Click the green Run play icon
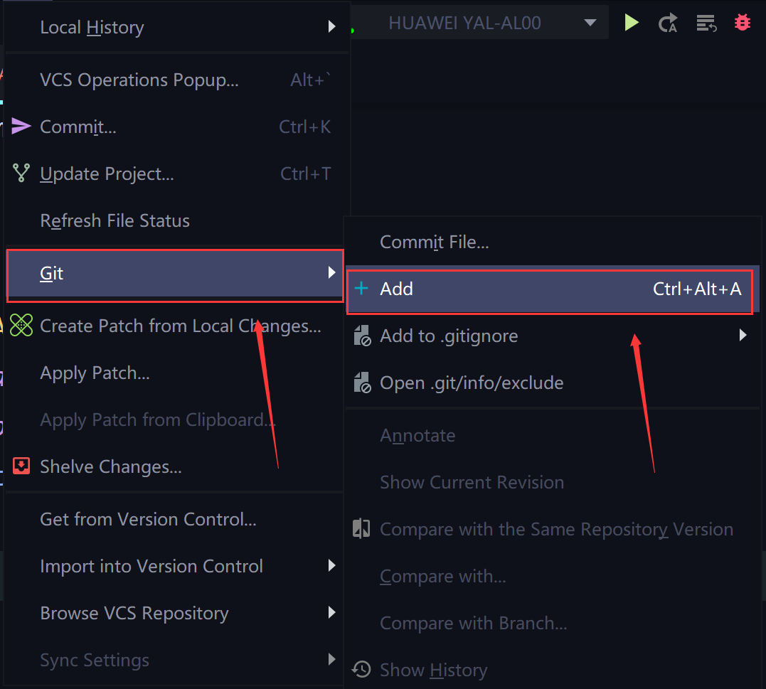This screenshot has width=766, height=689. click(631, 23)
